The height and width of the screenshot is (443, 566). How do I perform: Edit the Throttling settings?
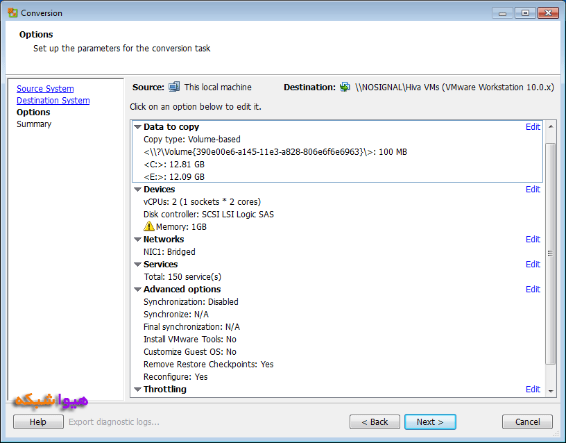(533, 389)
